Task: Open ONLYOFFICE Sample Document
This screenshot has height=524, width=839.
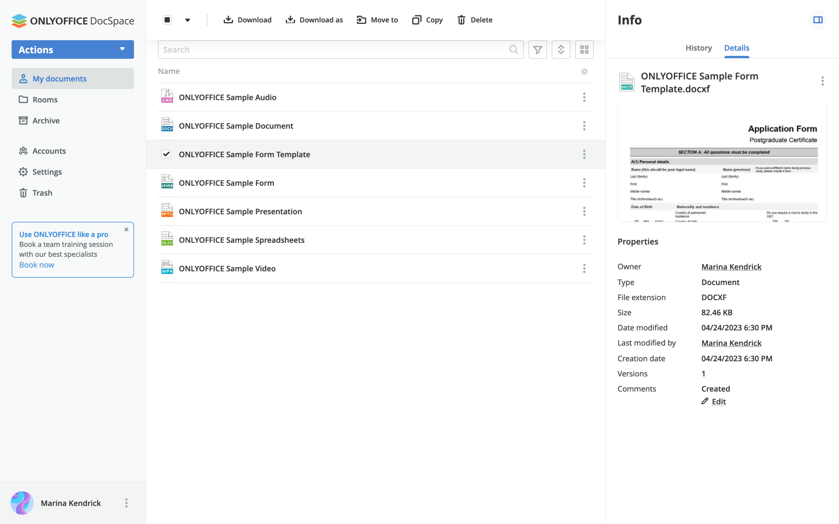Action: pos(236,126)
